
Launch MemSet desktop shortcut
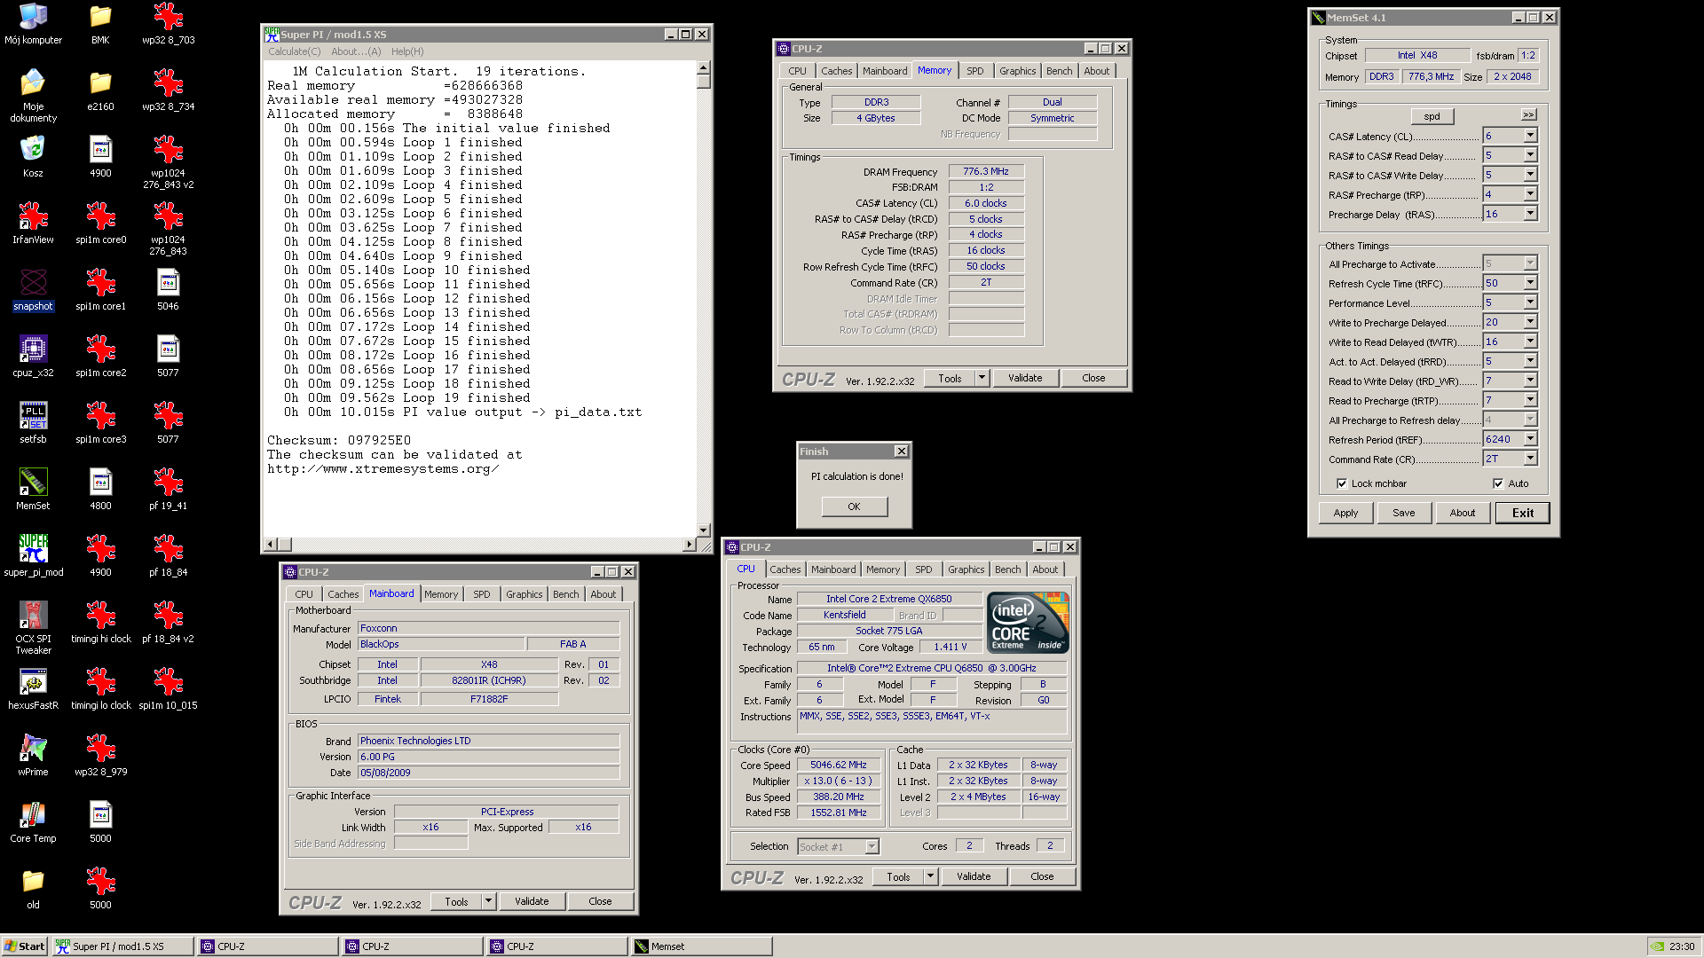click(33, 489)
